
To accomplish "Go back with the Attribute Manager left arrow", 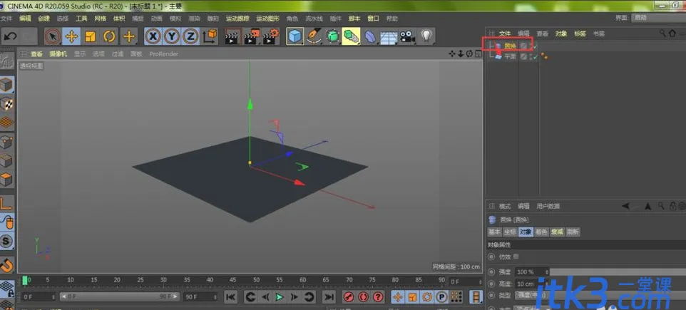I will pyautogui.click(x=625, y=206).
